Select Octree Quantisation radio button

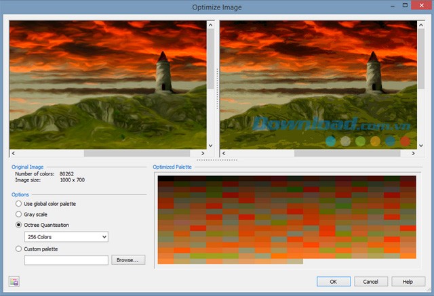pyautogui.click(x=18, y=225)
